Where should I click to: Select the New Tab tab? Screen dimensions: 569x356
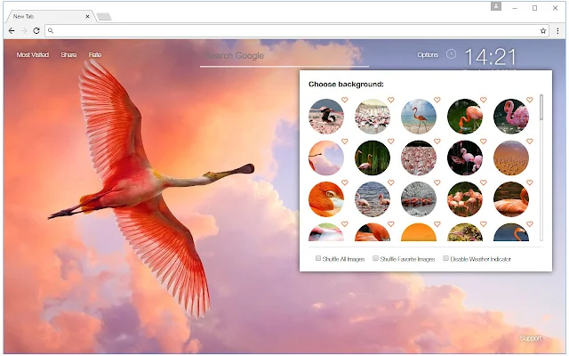(x=49, y=16)
